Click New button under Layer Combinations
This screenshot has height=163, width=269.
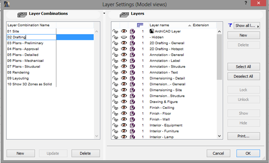[x=20, y=153]
